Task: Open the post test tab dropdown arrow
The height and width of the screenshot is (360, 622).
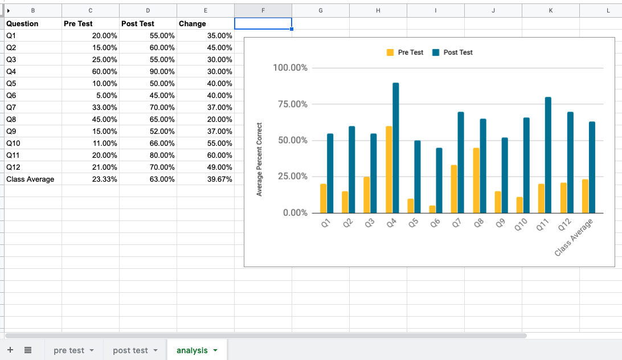Action: [155, 350]
